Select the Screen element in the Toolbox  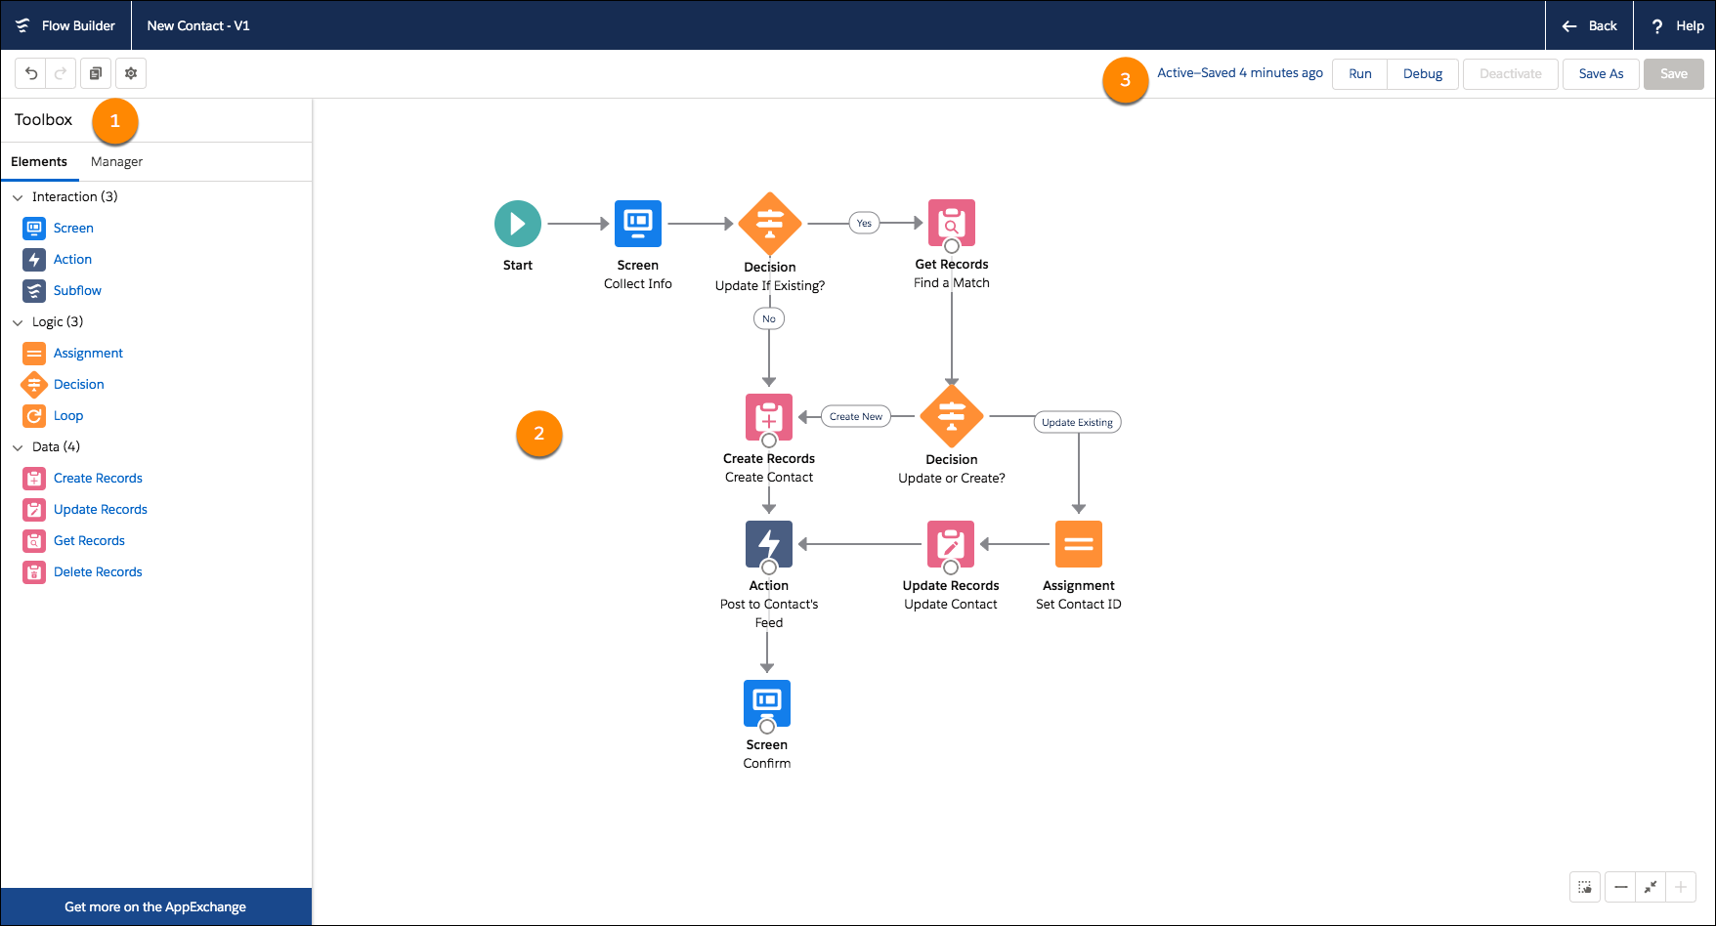[x=72, y=228]
